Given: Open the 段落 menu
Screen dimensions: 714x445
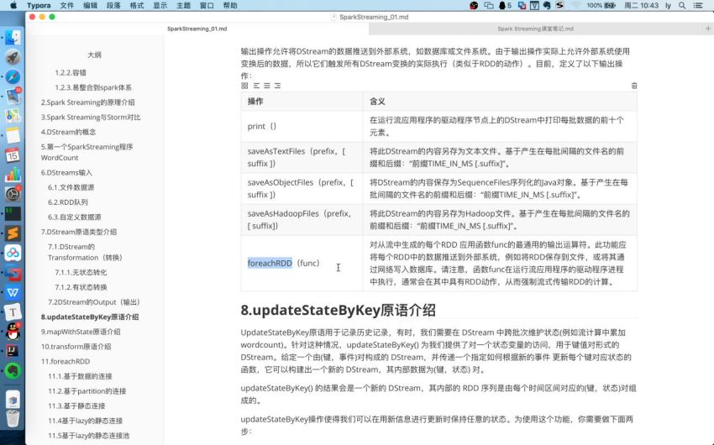Looking at the screenshot, I should [x=113, y=6].
